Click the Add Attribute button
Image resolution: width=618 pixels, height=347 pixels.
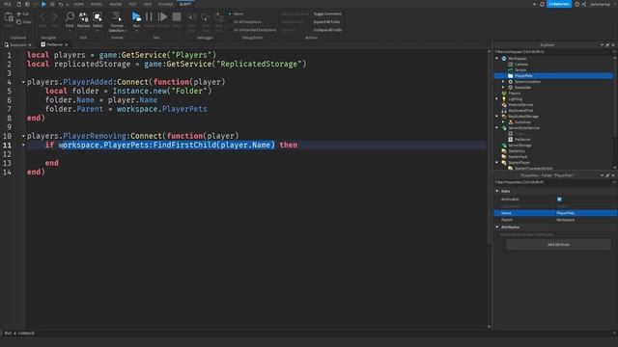pyautogui.click(x=558, y=244)
